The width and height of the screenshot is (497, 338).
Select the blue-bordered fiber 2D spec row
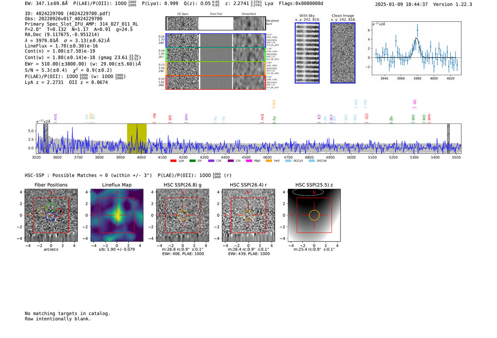(215, 40)
